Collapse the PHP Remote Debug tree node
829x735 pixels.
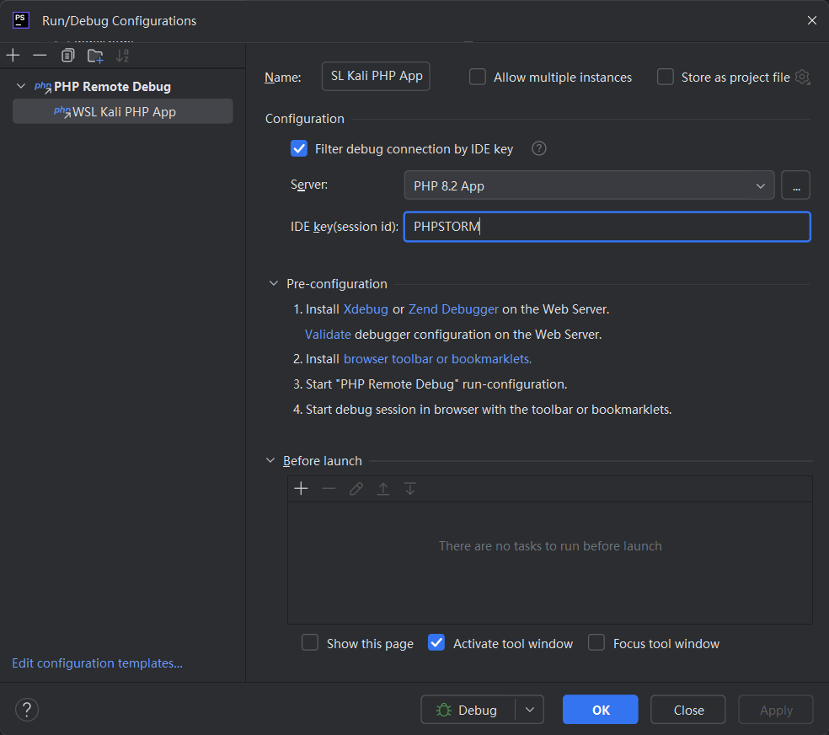[x=21, y=86]
